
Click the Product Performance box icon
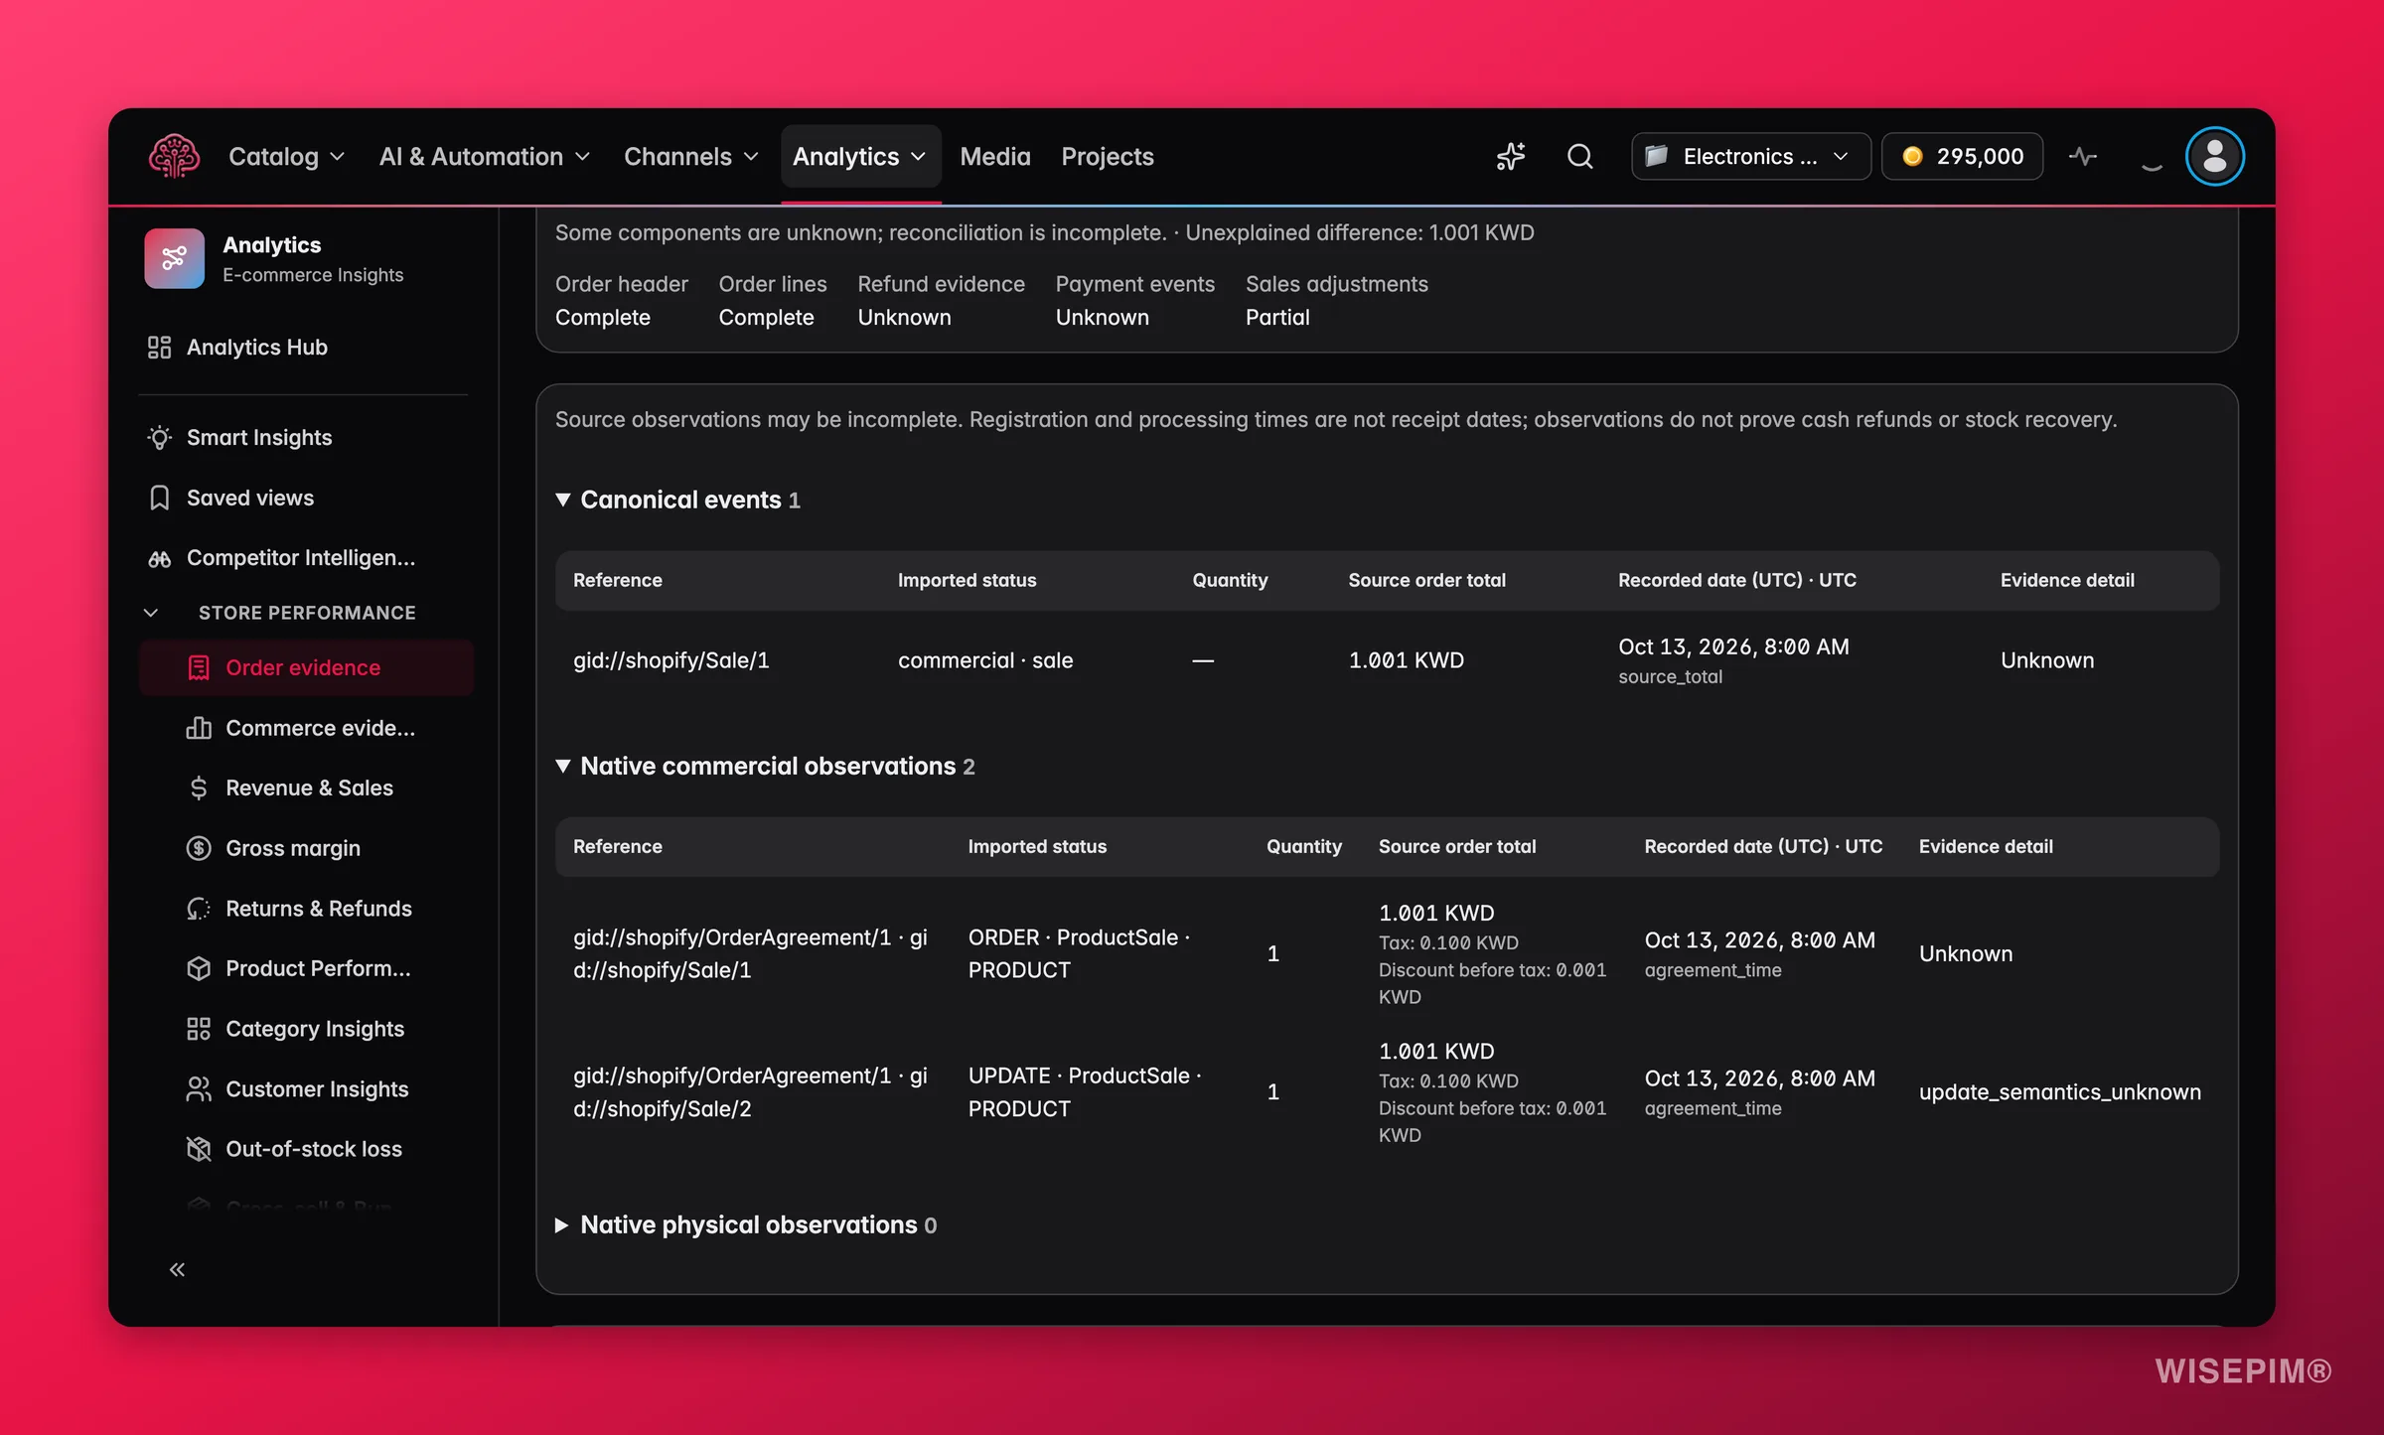coord(199,968)
